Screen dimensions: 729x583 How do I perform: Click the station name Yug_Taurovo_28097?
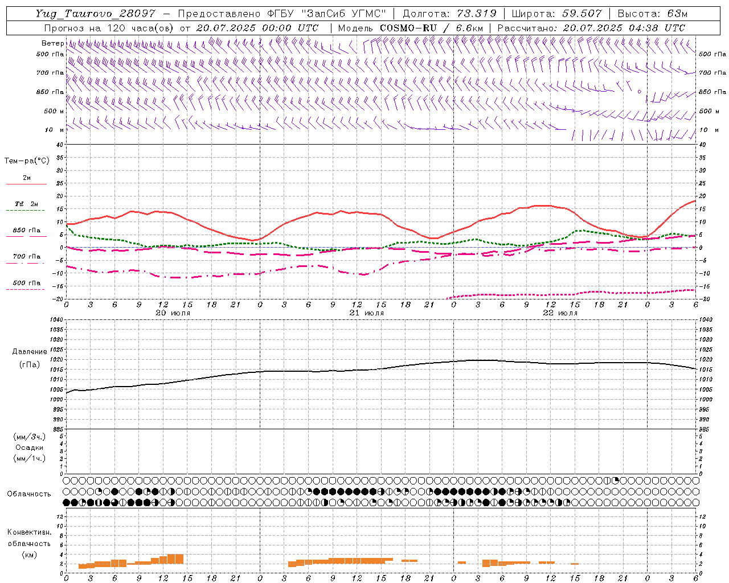[95, 14]
